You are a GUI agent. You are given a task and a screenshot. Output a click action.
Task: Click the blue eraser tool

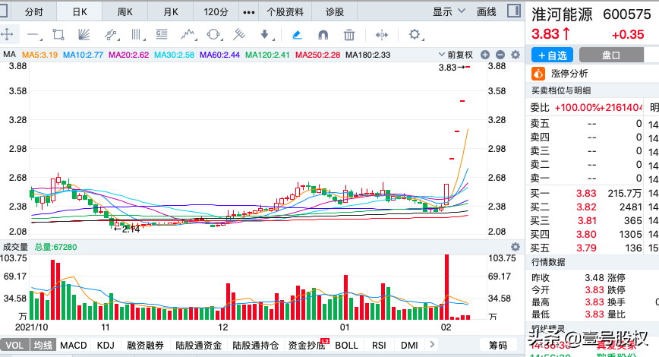[x=297, y=35]
